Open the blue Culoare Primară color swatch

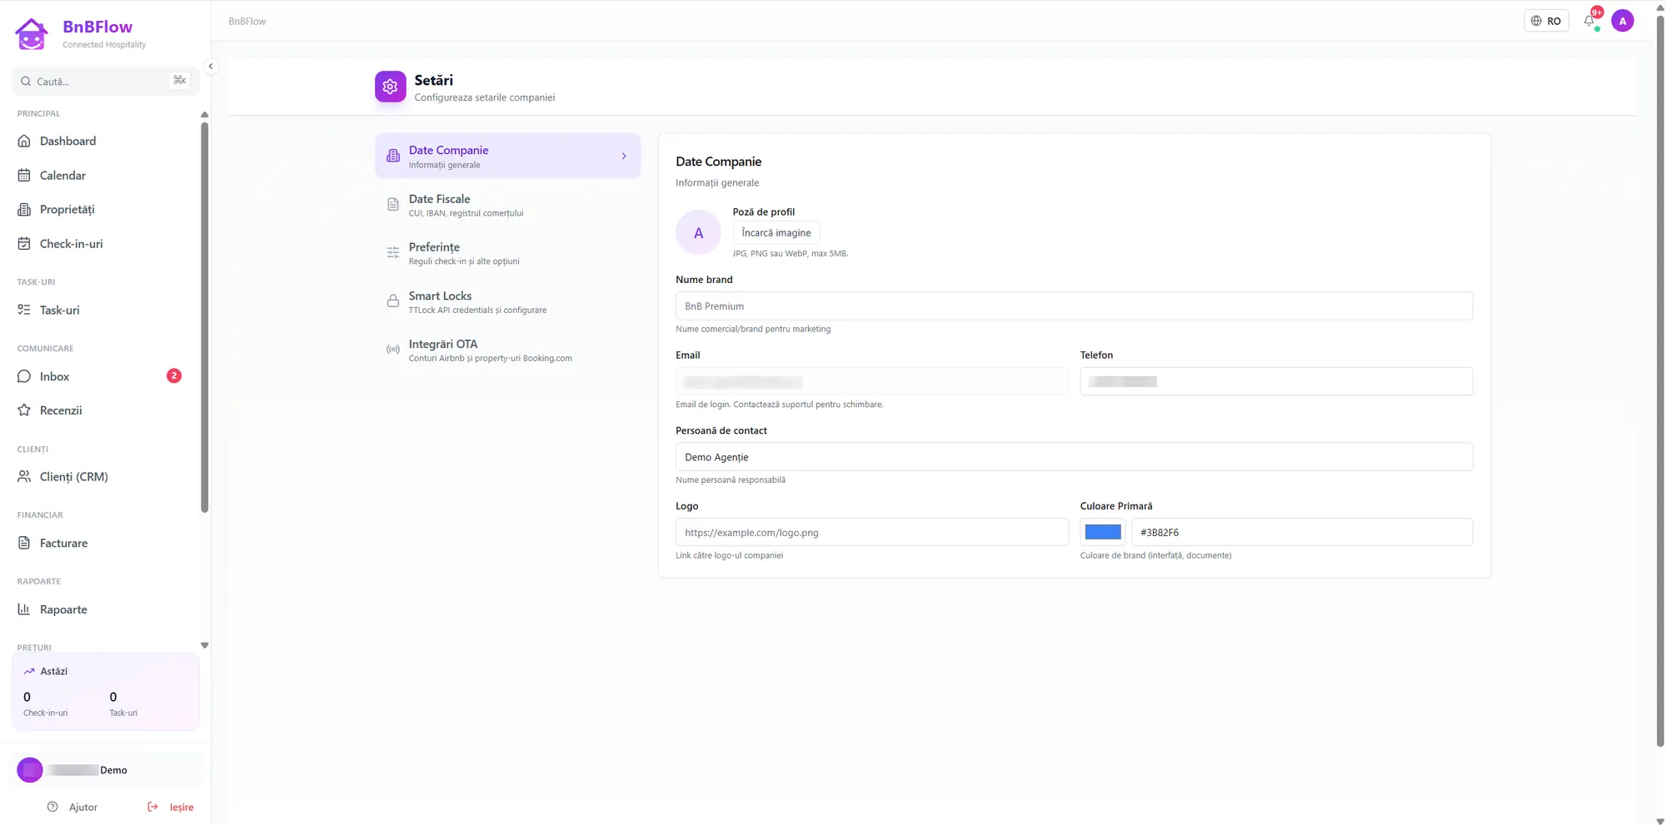pyautogui.click(x=1103, y=532)
